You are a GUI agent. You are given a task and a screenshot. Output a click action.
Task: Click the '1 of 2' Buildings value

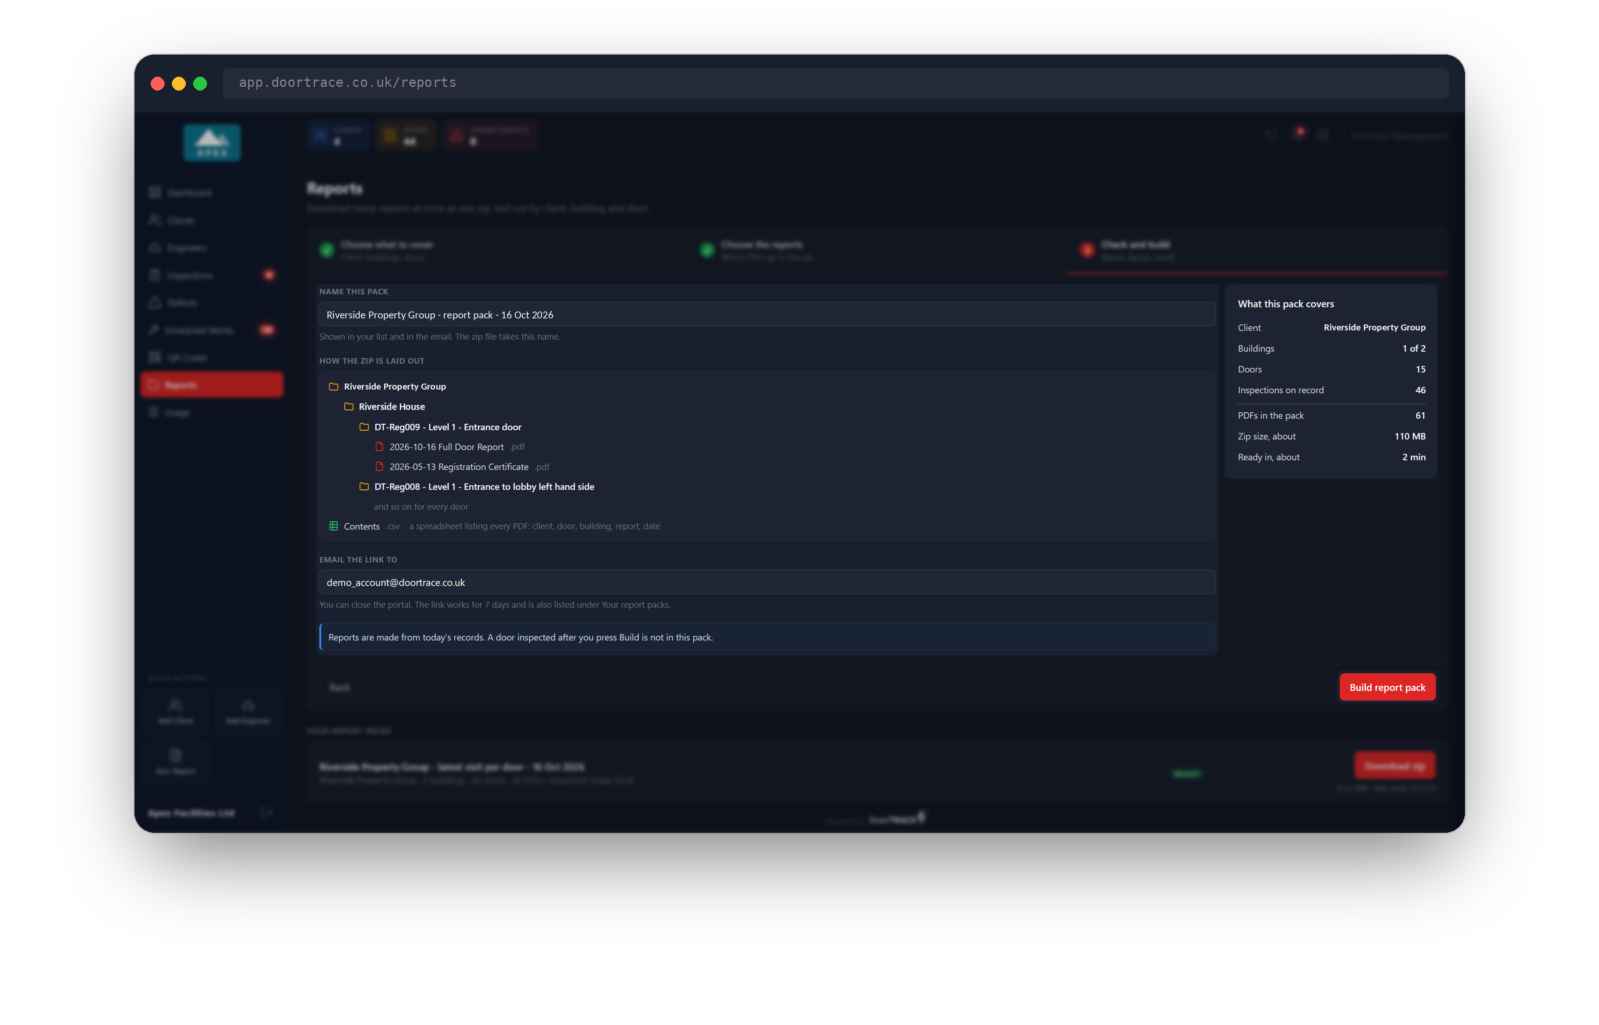(x=1414, y=348)
